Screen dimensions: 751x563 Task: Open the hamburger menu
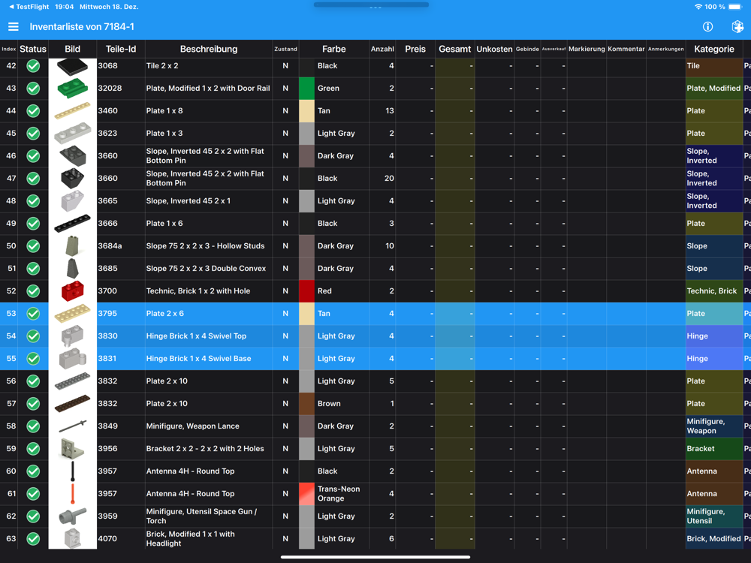coord(14,27)
